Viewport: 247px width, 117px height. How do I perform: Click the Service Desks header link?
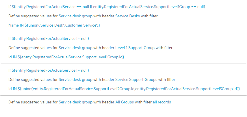pos(127,16)
